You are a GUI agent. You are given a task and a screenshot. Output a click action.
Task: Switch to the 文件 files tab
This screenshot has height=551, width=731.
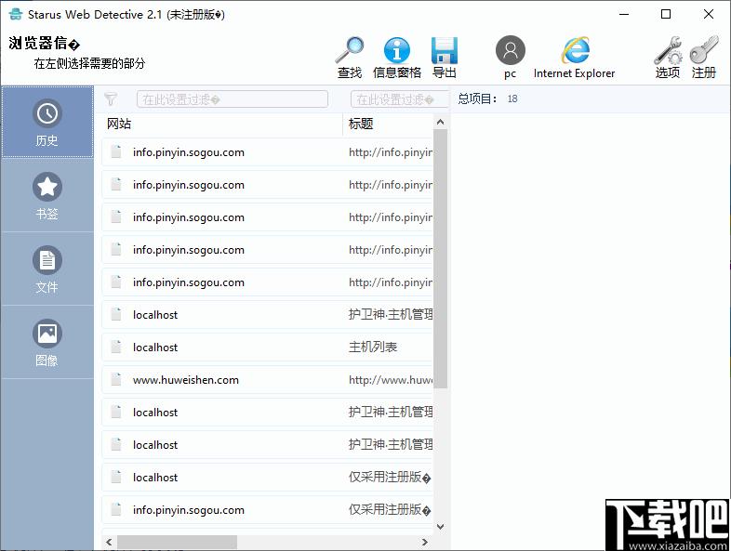click(47, 269)
